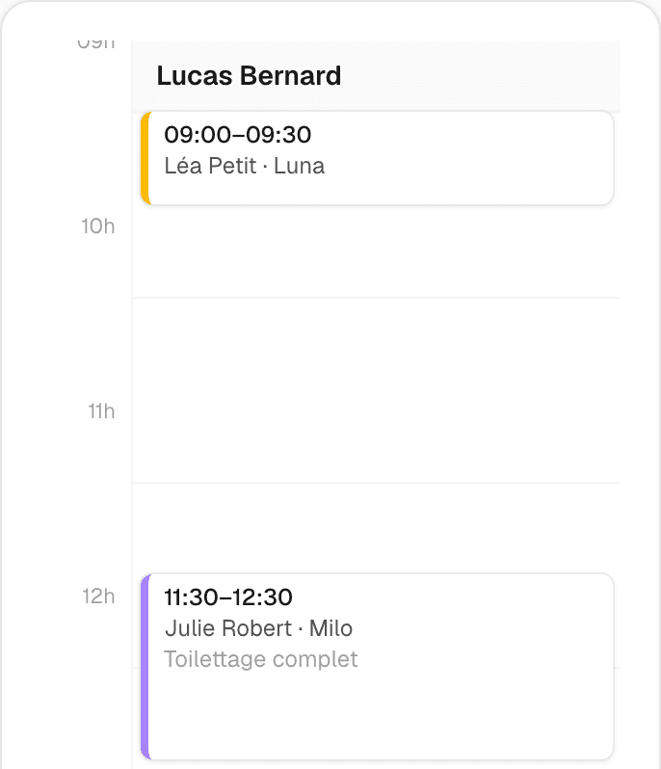
Task: Click the empty slot directly above Julie Robert's appointment
Action: coord(376,528)
